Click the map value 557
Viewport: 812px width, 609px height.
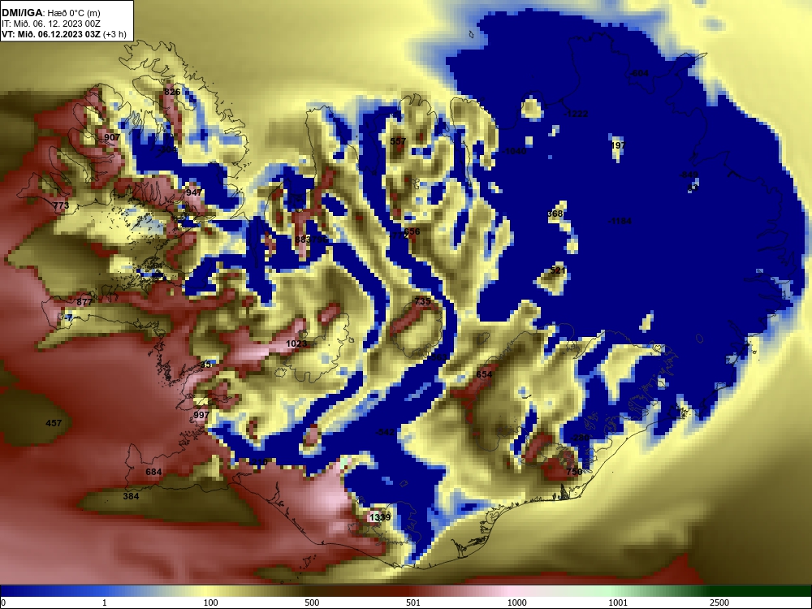point(398,141)
